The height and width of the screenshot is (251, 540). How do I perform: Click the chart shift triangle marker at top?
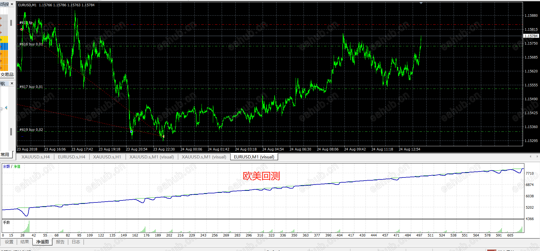point(421,3)
